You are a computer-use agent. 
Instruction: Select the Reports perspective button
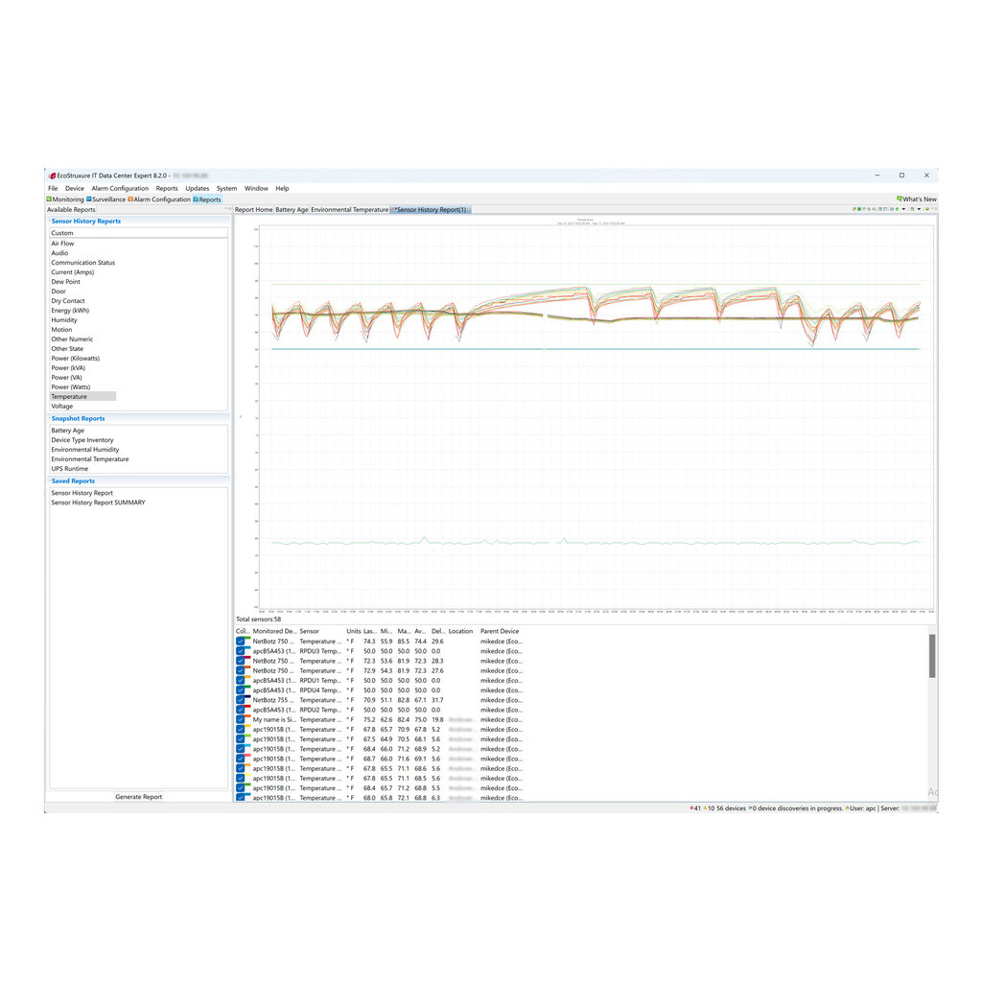click(207, 199)
